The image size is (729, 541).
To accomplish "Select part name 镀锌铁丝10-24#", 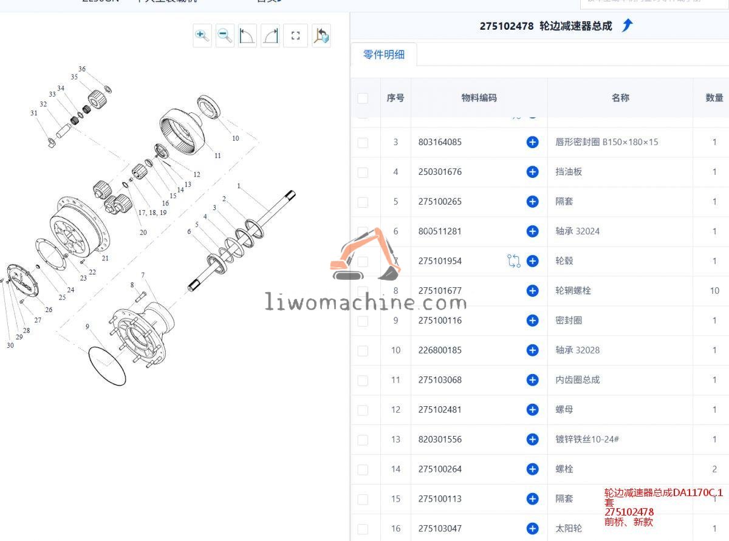I will pyautogui.click(x=587, y=439).
